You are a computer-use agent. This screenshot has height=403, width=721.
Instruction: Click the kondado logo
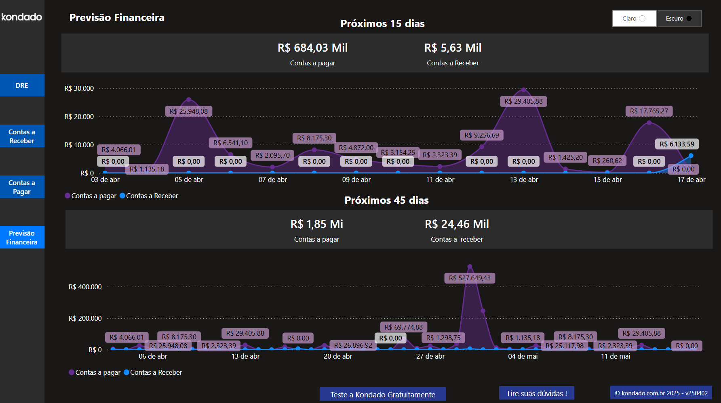click(21, 17)
